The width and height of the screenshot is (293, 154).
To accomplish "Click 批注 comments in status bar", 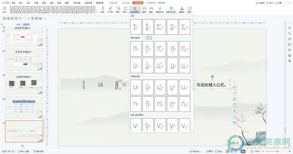I will [x=219, y=151].
